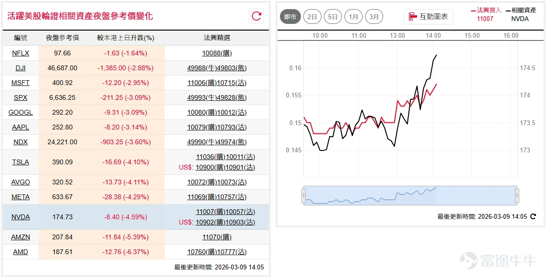
Task: Open warrant 11070(購) for AMZN
Action: click(217, 237)
